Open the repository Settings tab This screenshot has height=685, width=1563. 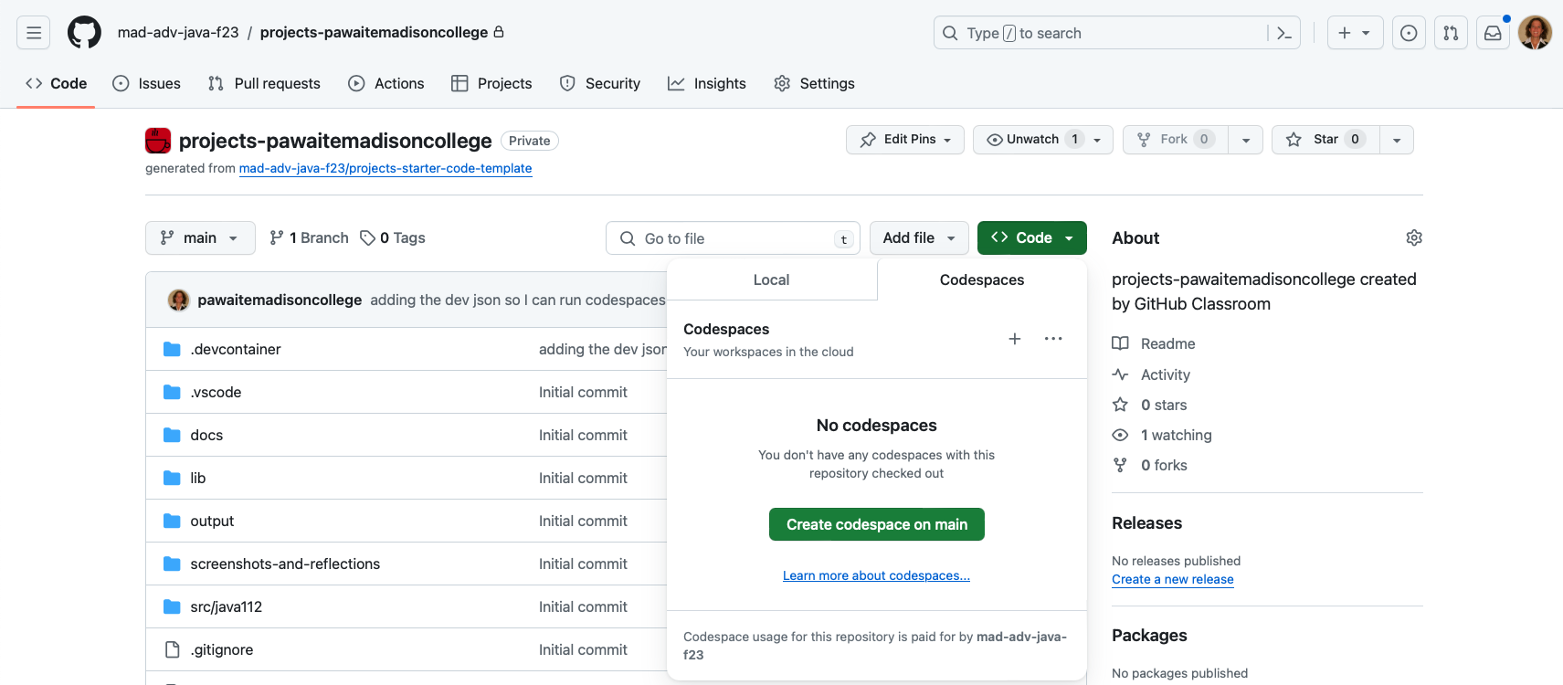pyautogui.click(x=814, y=83)
